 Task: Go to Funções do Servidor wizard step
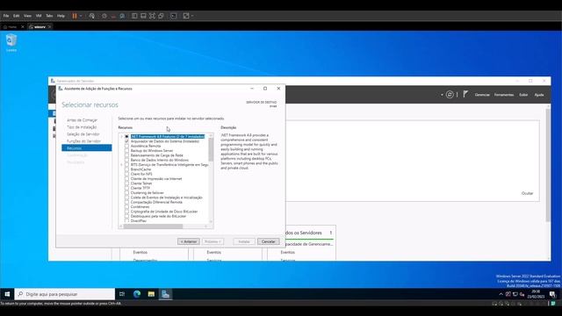84,141
